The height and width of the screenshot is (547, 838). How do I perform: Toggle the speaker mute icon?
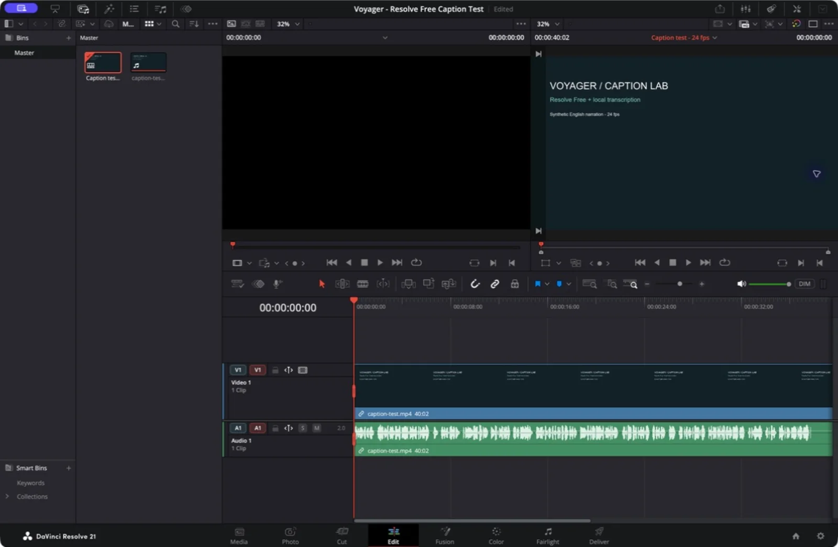tap(741, 284)
